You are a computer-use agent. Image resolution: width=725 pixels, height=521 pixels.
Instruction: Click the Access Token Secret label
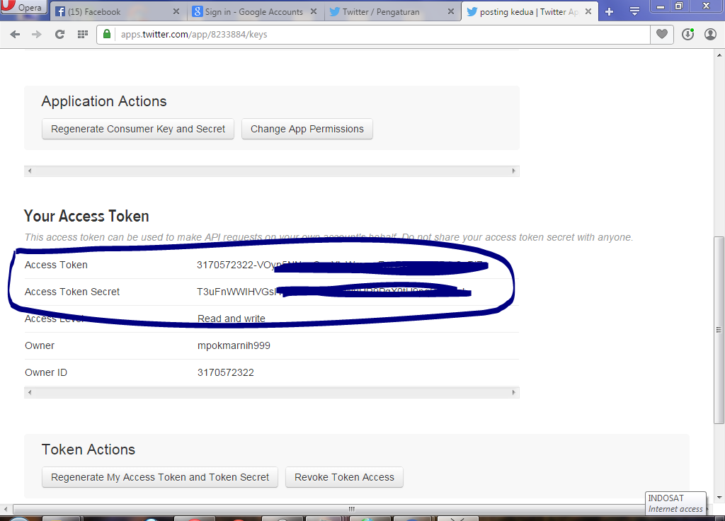tap(72, 292)
